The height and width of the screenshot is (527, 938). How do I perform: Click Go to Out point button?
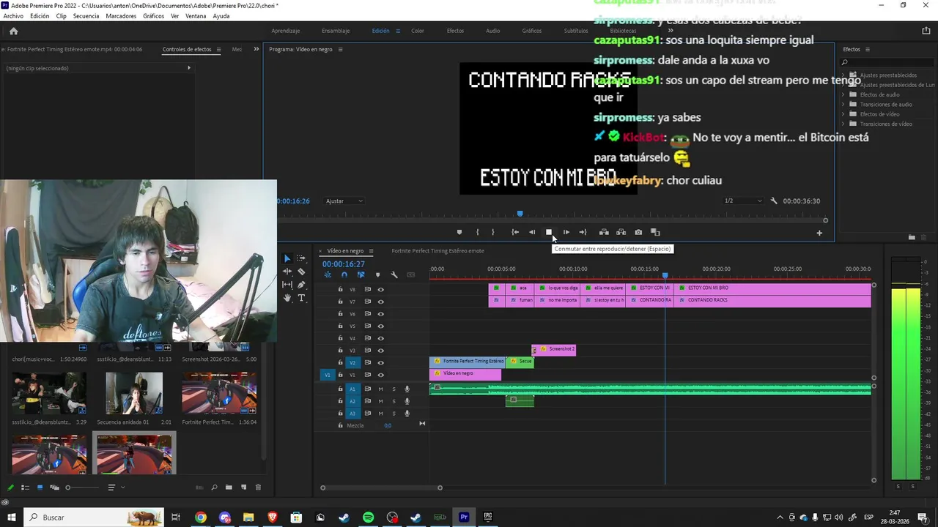point(583,232)
